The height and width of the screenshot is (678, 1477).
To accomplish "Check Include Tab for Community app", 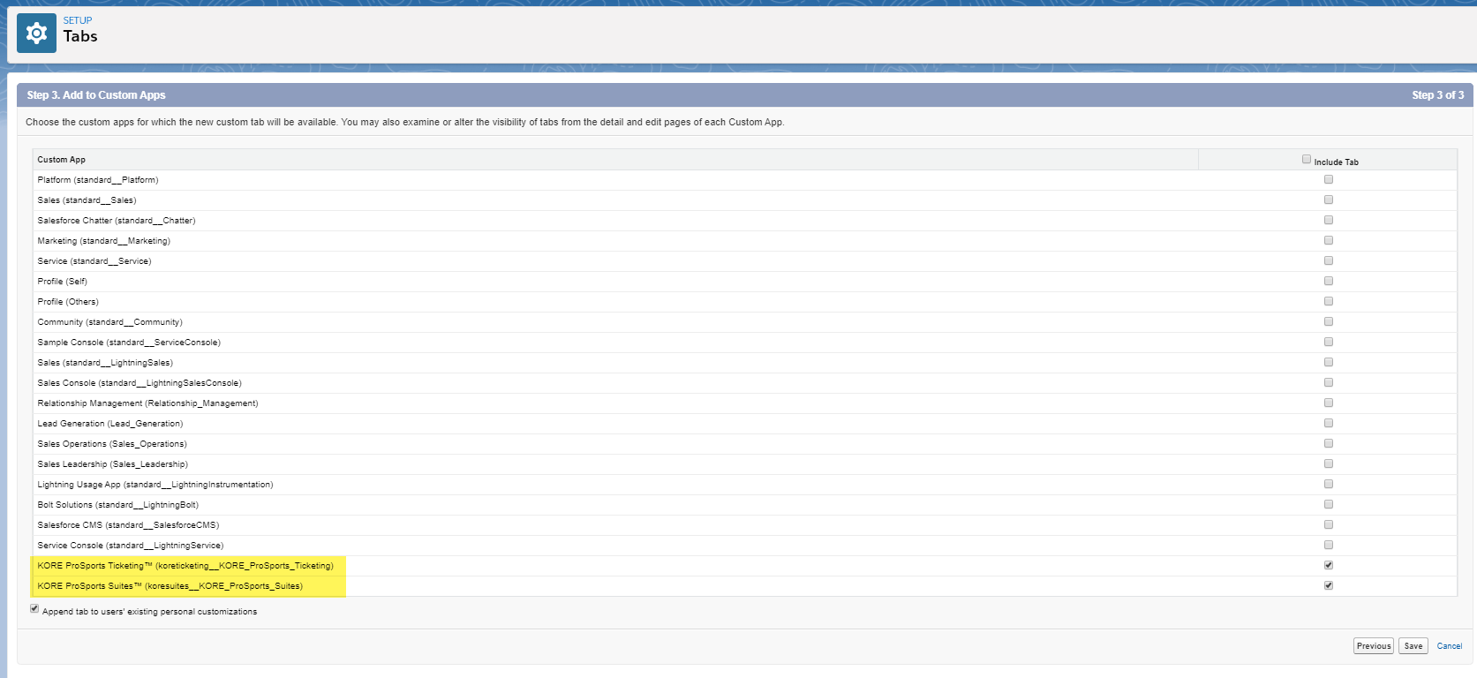I will (x=1328, y=321).
